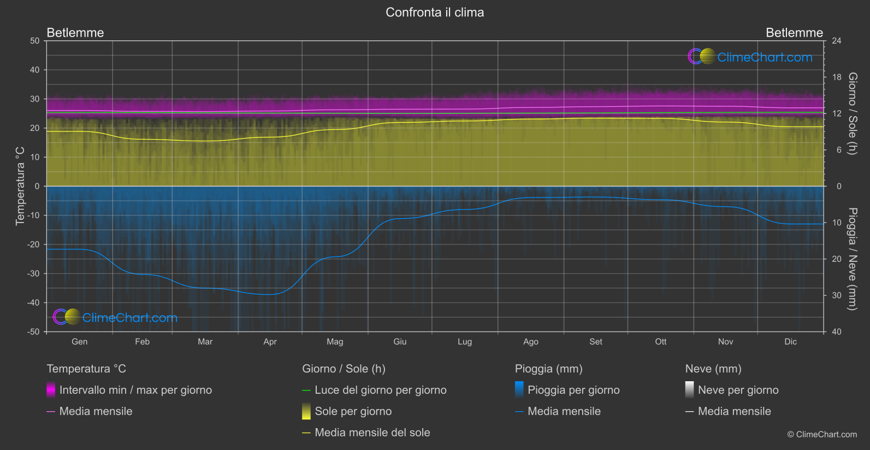Click the '© ClimeChart.com' copyright text

tap(822, 434)
